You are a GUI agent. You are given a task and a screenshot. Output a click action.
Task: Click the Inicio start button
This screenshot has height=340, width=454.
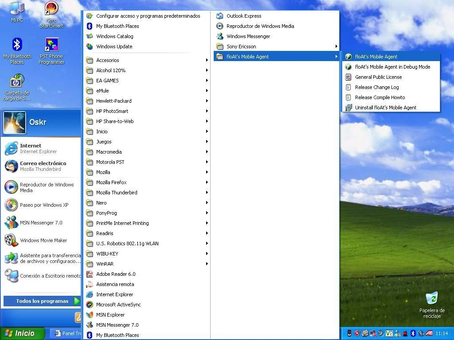pos(22,333)
